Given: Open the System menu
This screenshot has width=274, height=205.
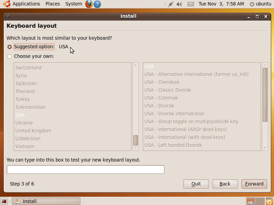Looking at the screenshot, I should (73, 4).
